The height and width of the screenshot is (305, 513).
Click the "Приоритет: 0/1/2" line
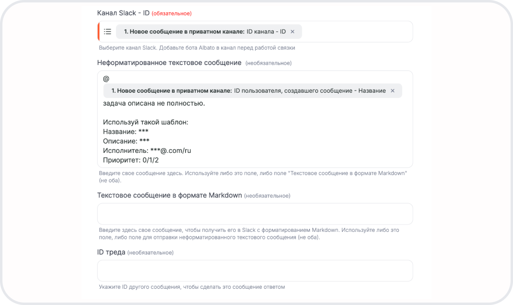tap(131, 160)
